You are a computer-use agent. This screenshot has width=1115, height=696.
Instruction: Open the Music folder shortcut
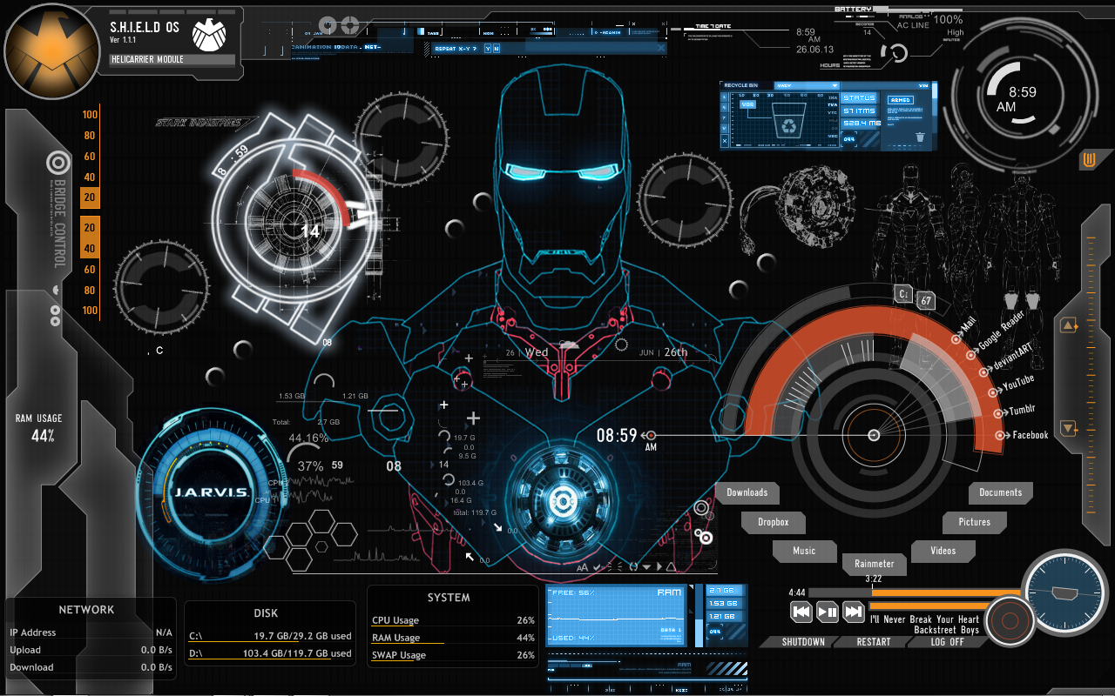(x=804, y=551)
